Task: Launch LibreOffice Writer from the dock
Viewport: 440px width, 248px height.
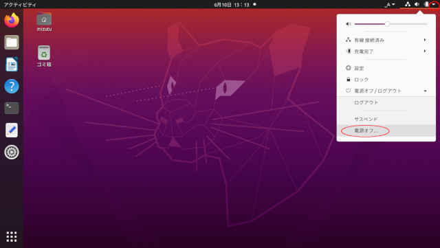Action: coord(12,64)
